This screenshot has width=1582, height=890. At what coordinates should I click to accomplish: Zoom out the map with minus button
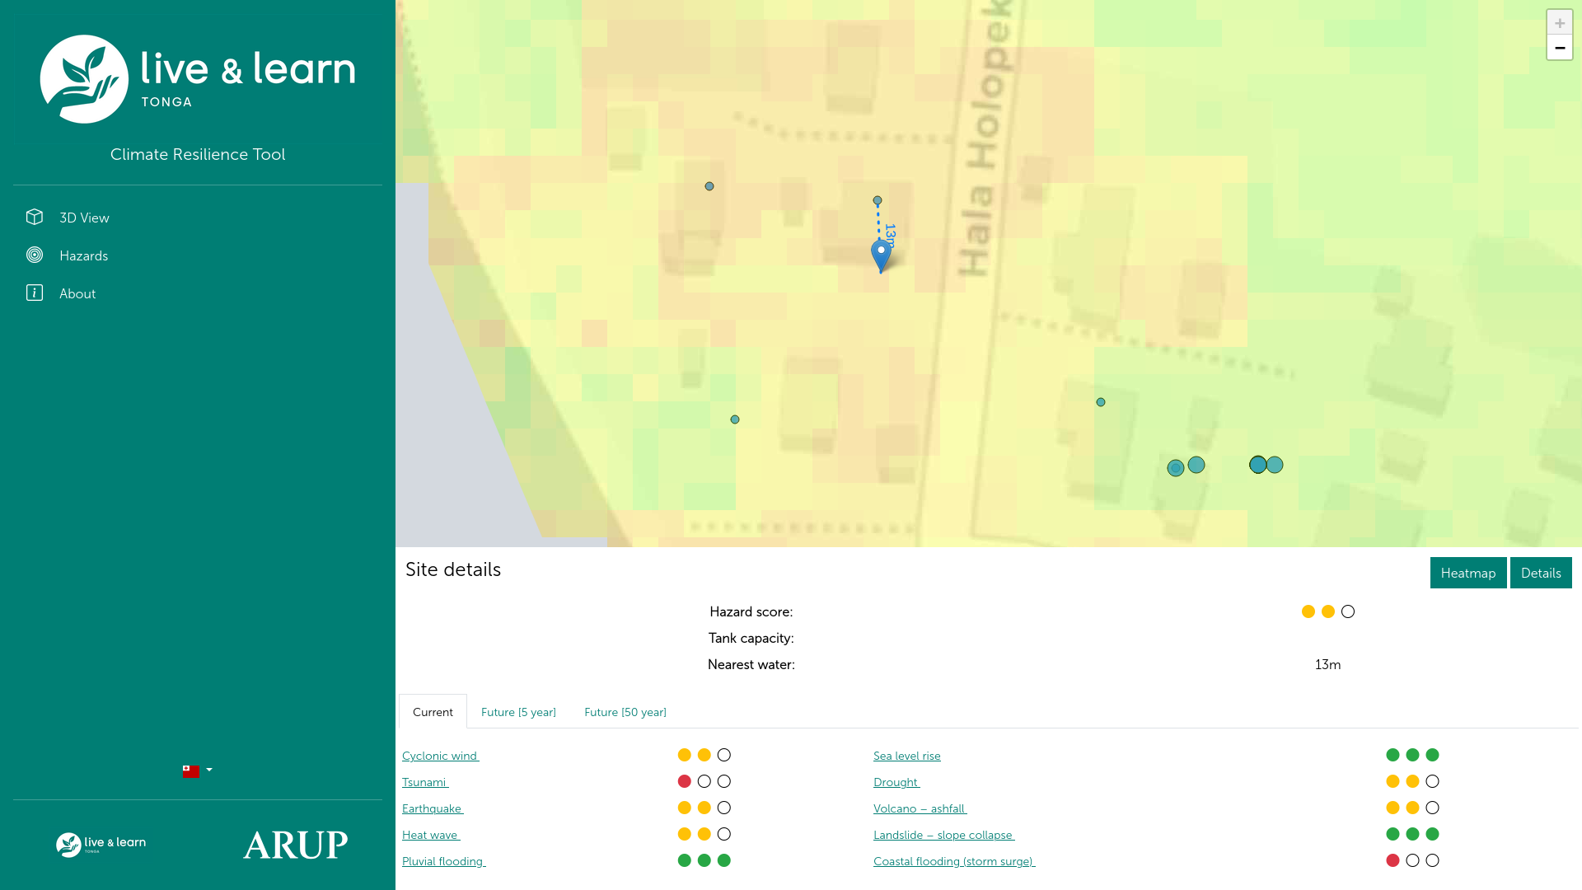coord(1559,48)
